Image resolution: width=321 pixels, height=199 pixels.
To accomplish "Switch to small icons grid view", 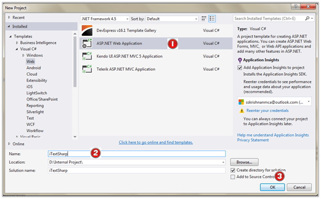I will [x=204, y=19].
